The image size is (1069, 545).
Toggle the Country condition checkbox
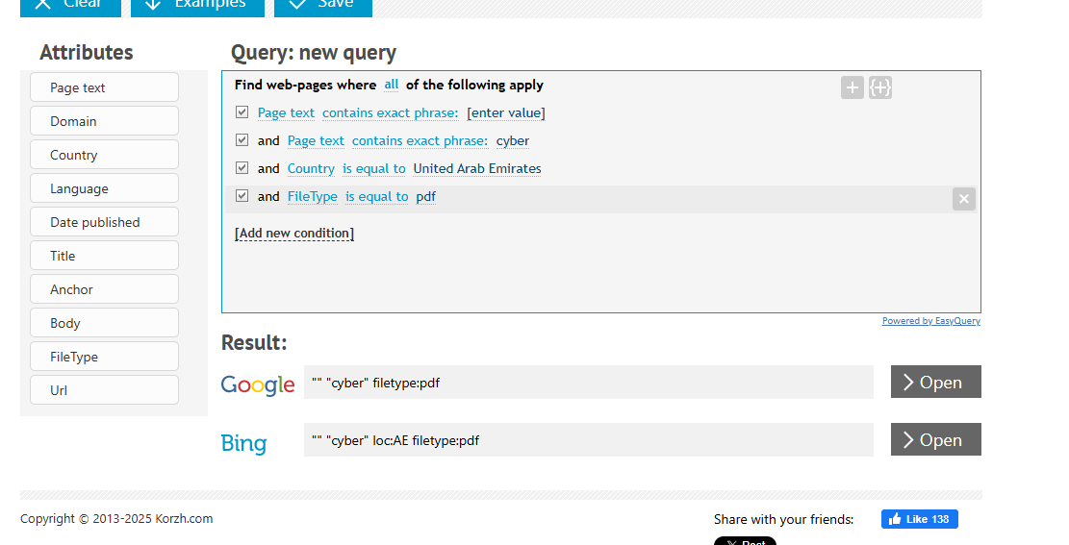242,168
